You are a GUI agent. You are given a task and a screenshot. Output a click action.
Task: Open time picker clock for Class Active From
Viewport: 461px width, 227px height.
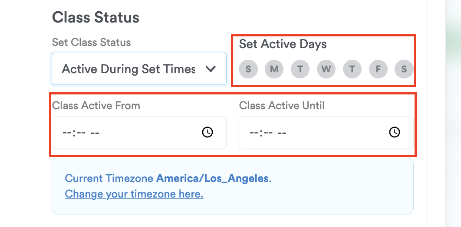pyautogui.click(x=207, y=132)
